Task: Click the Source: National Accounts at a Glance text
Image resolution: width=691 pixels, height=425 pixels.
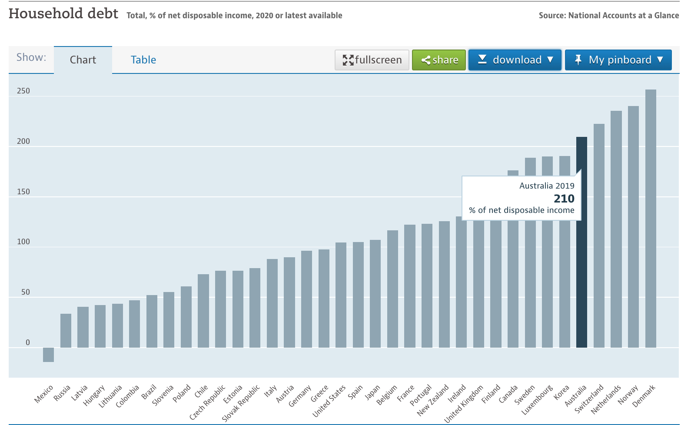Action: tap(608, 16)
